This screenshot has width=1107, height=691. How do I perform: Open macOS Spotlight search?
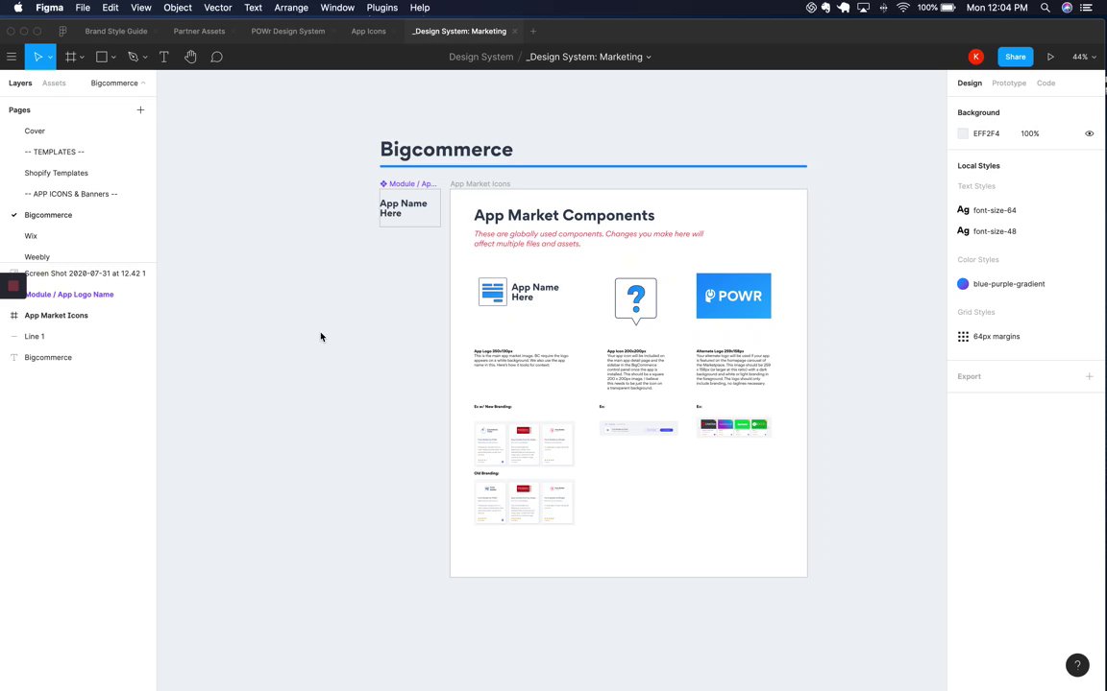(x=1045, y=8)
